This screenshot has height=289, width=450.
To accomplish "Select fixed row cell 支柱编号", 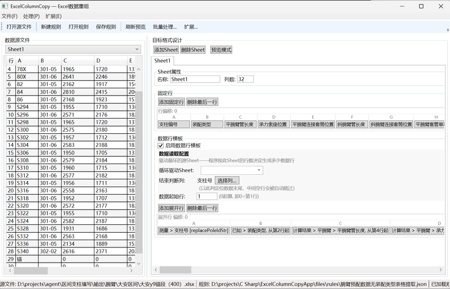I will point(174,124).
